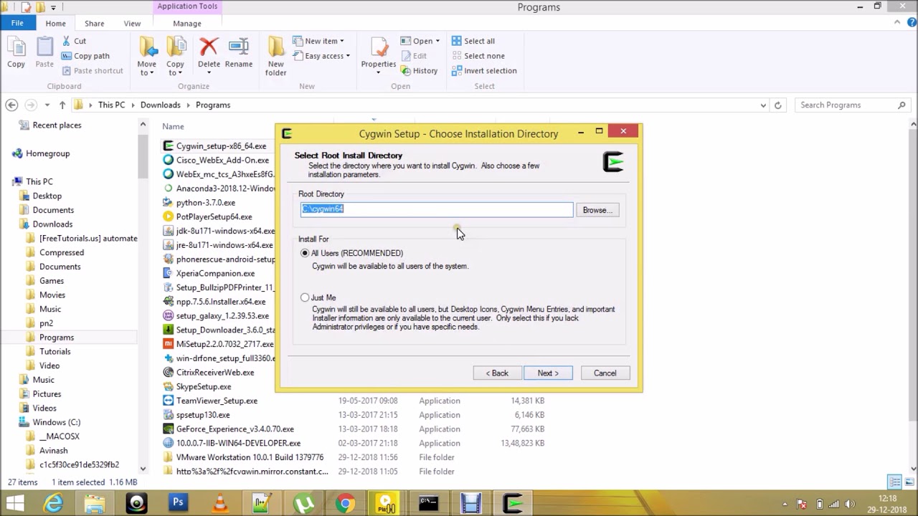Click Copy path in ribbon
This screenshot has height=516, width=918.
click(x=85, y=56)
